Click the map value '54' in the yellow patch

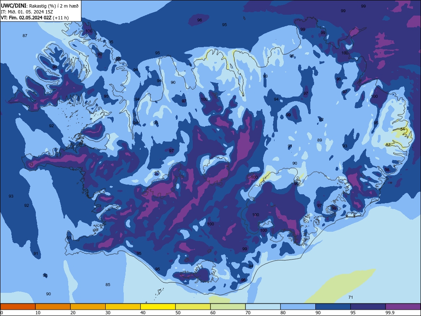coord(402,129)
